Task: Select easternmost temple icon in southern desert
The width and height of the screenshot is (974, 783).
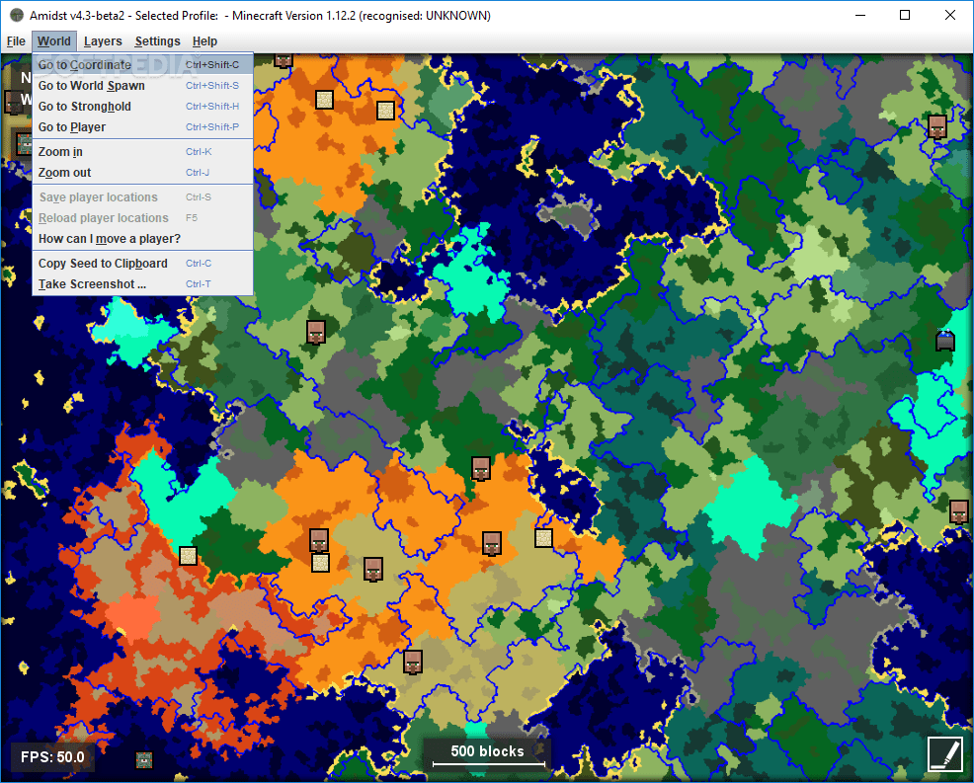Action: (543, 538)
